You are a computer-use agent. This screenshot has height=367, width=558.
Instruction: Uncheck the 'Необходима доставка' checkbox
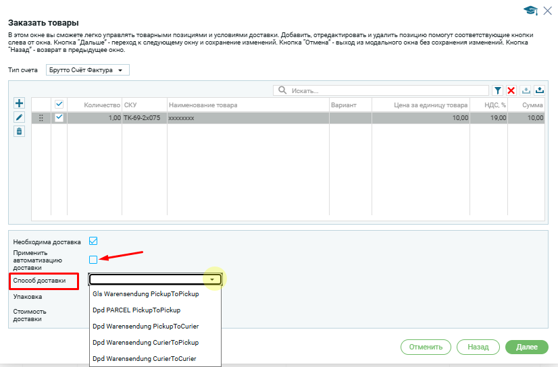click(93, 242)
